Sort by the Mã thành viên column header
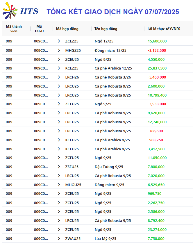 (14, 29)
